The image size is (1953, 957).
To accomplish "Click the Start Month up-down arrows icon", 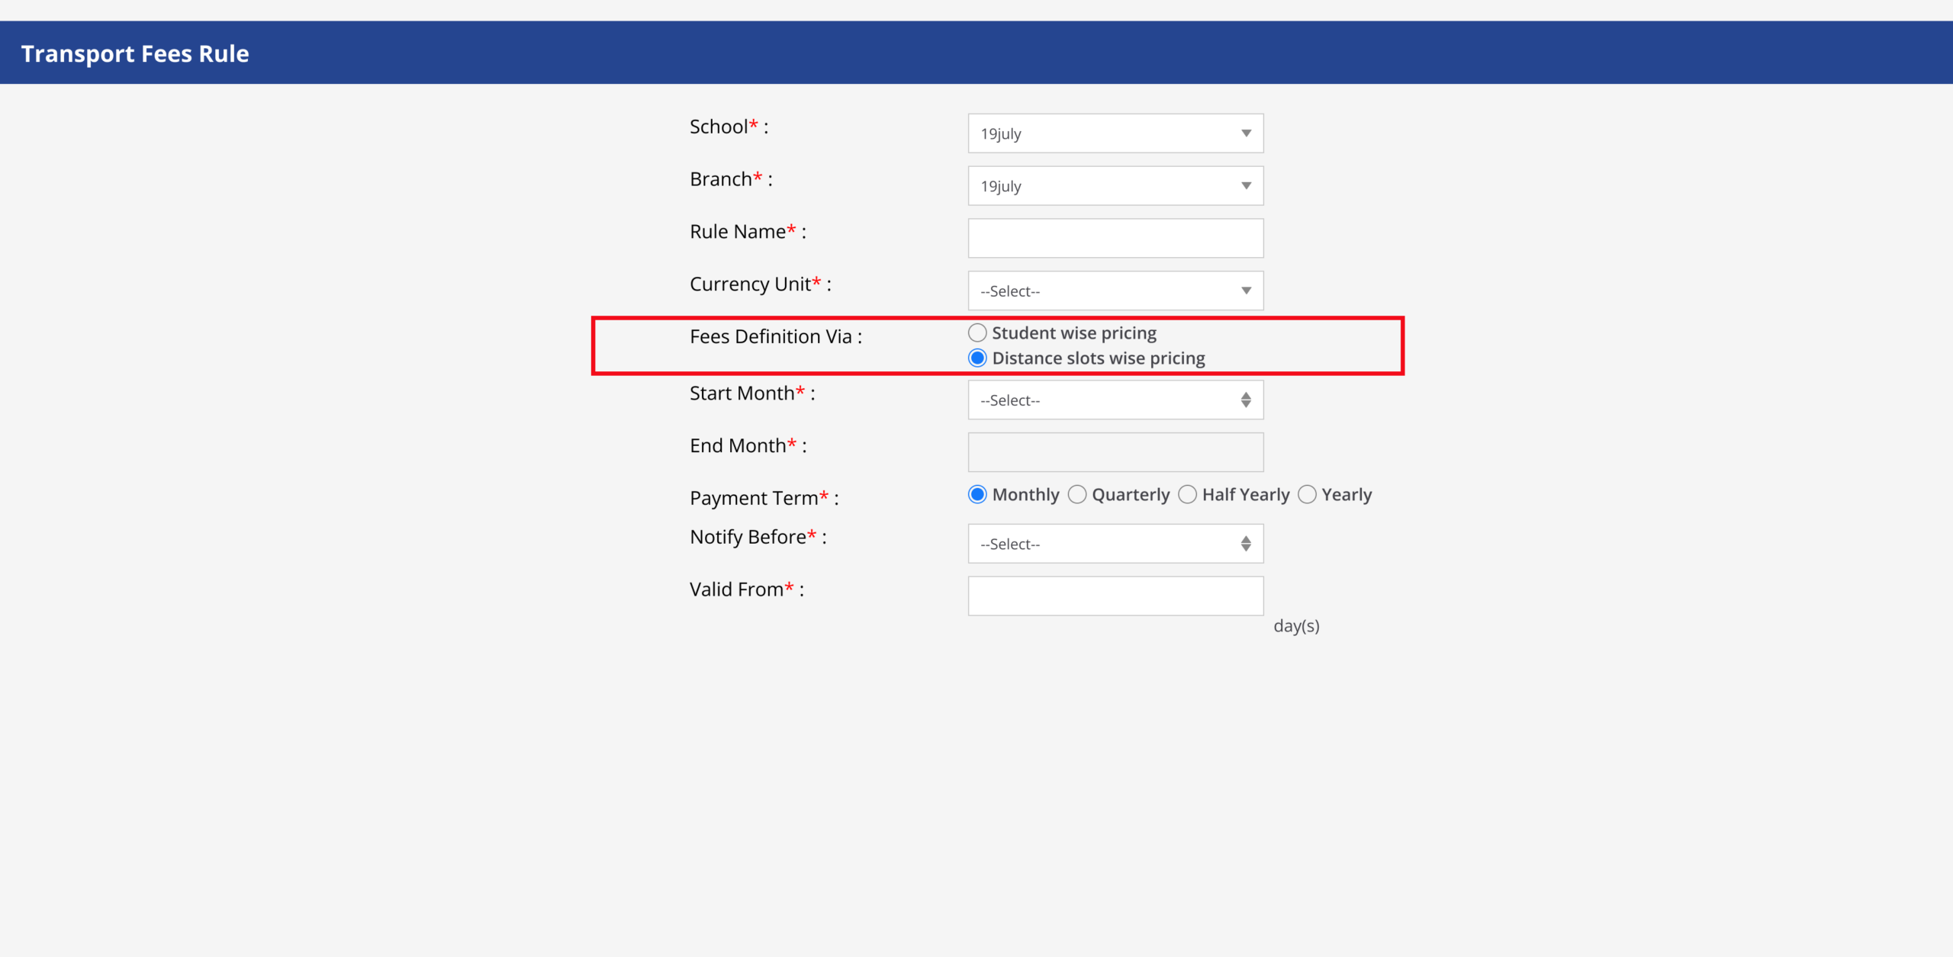I will [x=1246, y=400].
